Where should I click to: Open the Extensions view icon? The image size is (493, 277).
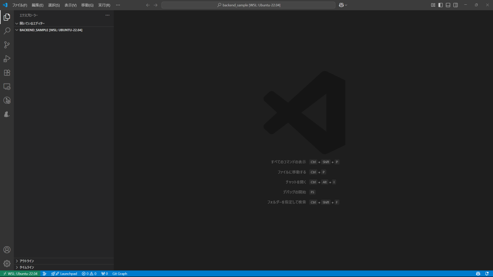click(x=7, y=73)
